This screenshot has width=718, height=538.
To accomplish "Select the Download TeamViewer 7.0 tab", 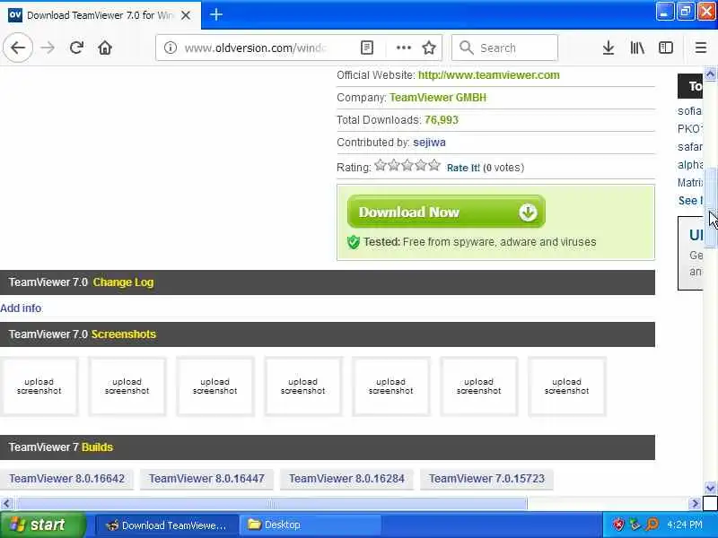I will 101,15.
